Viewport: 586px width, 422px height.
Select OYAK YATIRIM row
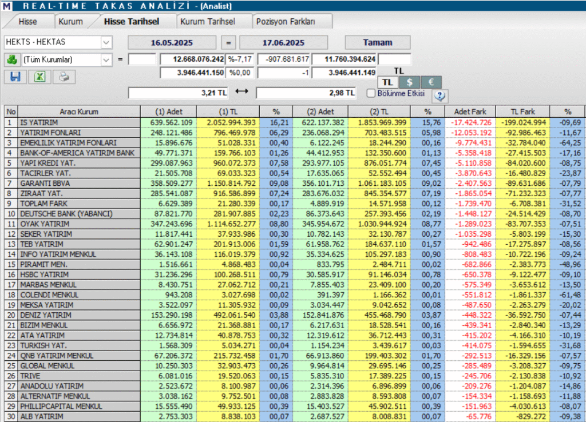[295, 224]
